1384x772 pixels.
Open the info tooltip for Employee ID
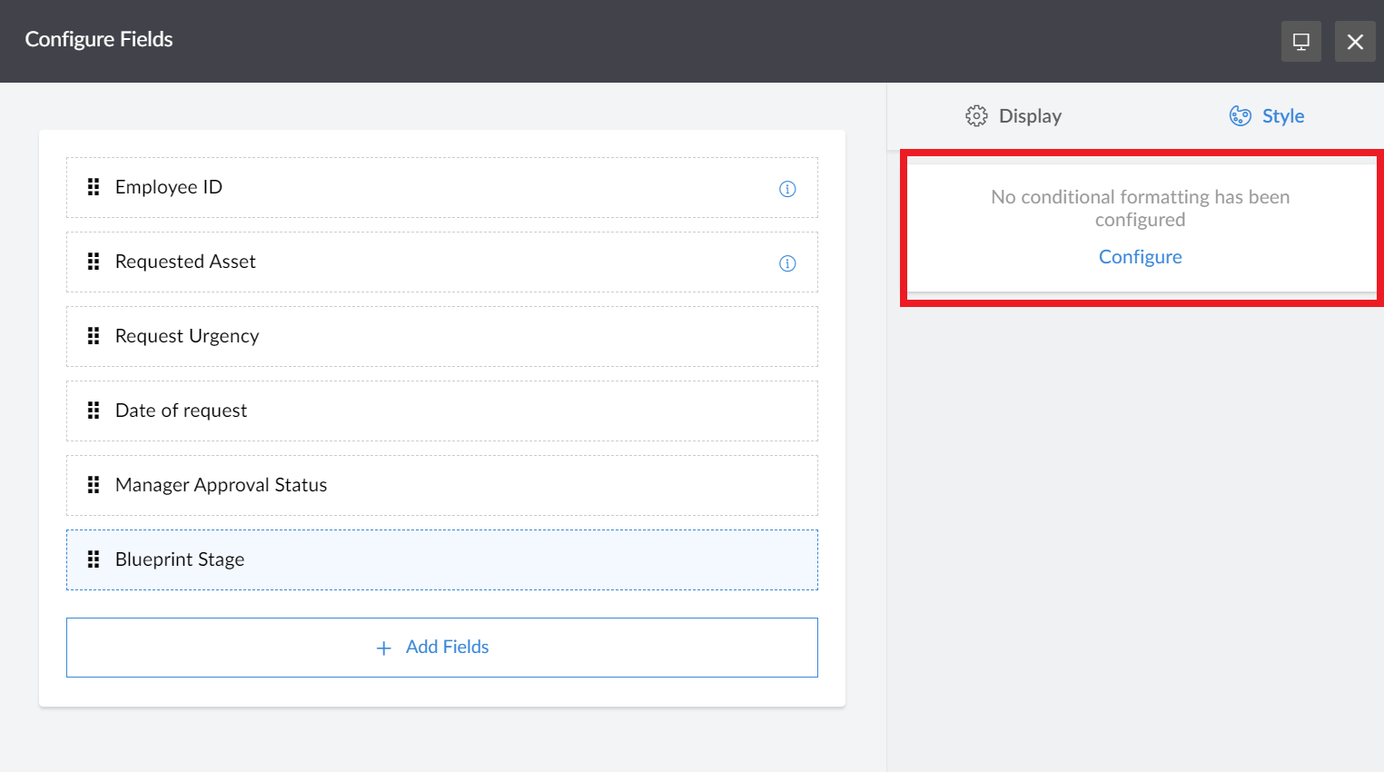point(787,189)
